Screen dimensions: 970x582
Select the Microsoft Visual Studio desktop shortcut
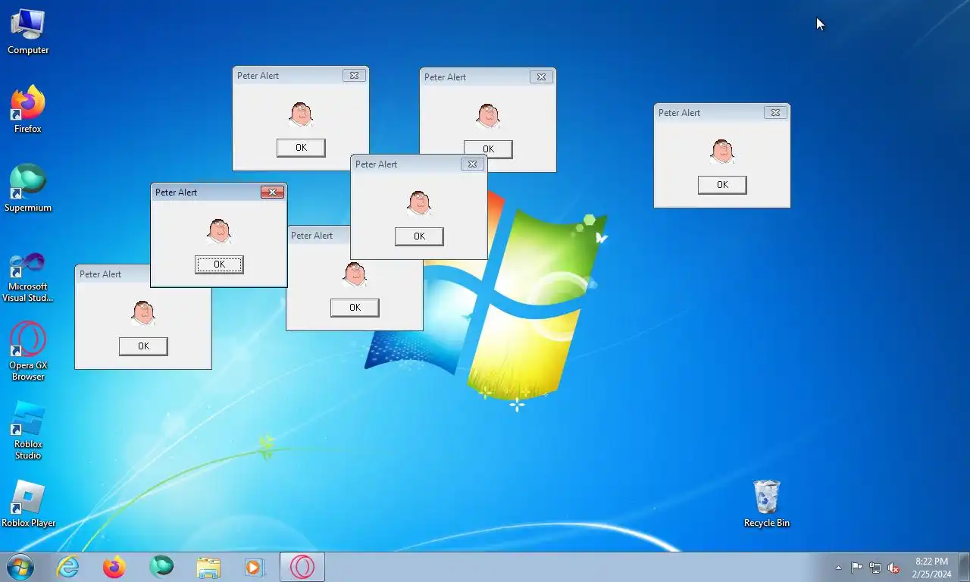tap(28, 277)
